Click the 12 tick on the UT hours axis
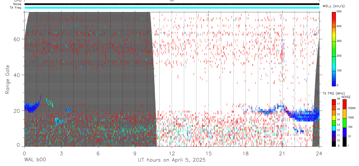359x166 pixels. (x=172, y=153)
